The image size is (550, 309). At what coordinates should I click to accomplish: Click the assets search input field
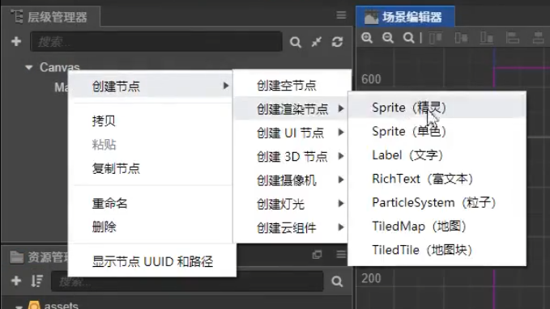(187, 281)
